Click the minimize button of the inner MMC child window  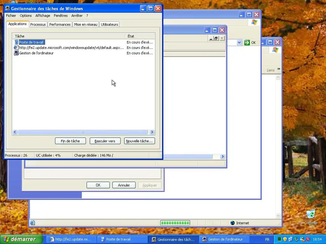pos(211,38)
